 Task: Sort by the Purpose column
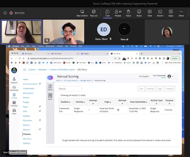[x=169, y=102]
